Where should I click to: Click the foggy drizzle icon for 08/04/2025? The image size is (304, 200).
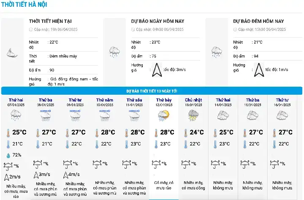pos(45,115)
